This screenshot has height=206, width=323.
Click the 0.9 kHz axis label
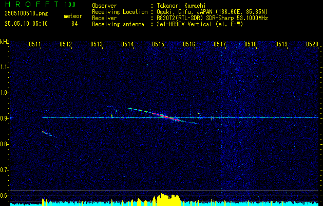[5, 118]
